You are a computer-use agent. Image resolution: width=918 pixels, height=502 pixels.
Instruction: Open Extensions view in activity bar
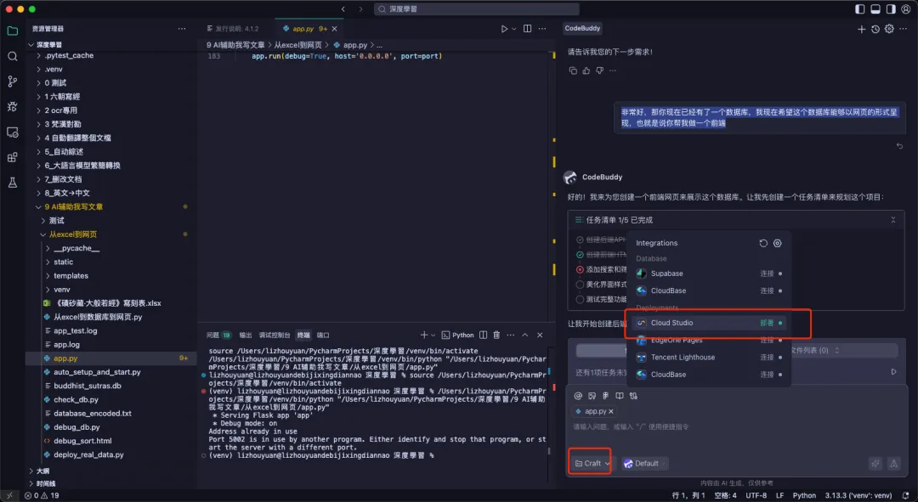pyautogui.click(x=12, y=157)
